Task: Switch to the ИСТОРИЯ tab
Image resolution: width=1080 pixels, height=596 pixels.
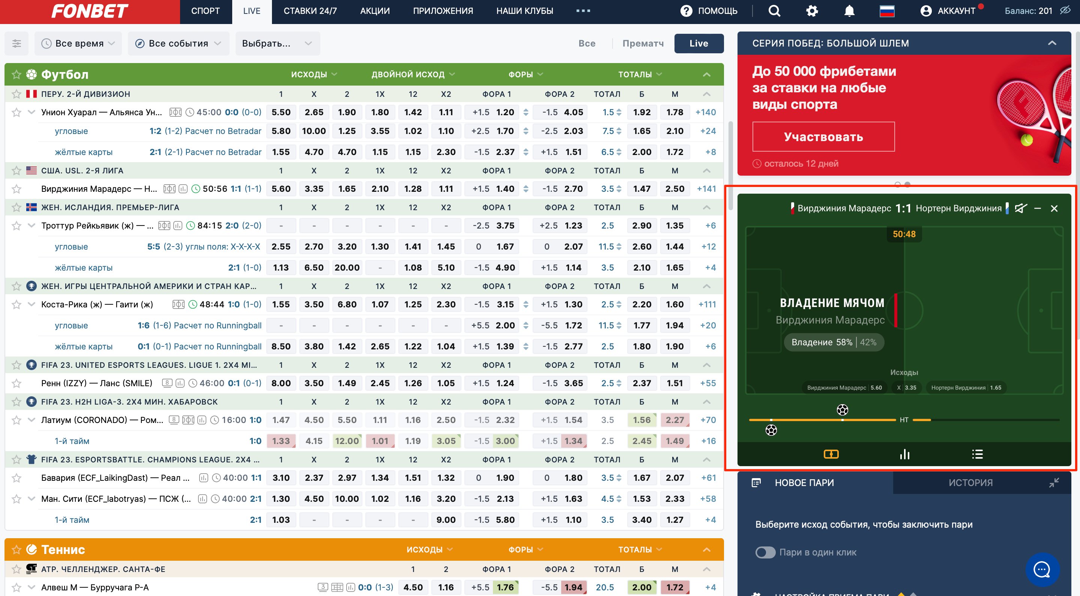Action: [x=970, y=483]
